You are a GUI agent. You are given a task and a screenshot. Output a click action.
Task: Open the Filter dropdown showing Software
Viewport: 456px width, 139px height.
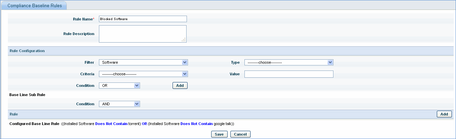coord(143,62)
